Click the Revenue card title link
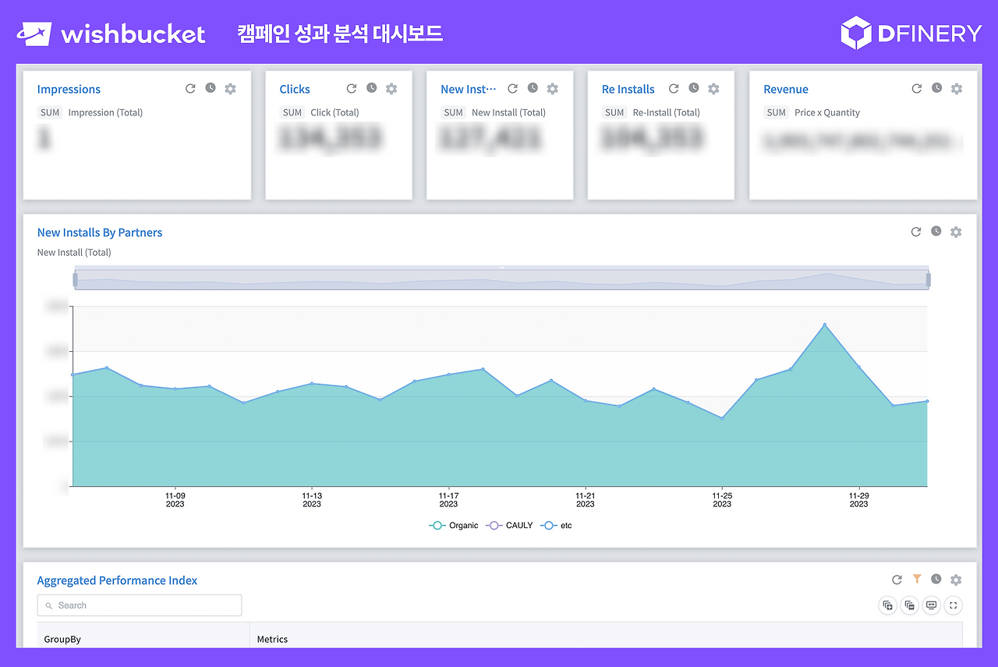This screenshot has width=998, height=667. pyautogui.click(x=785, y=88)
